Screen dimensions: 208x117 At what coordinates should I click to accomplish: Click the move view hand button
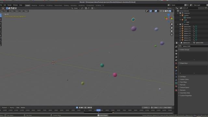pyautogui.click(x=172, y=28)
